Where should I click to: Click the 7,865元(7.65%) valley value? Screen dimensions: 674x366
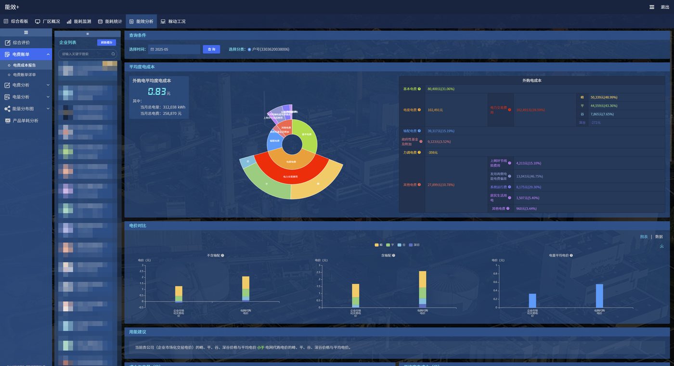point(603,114)
